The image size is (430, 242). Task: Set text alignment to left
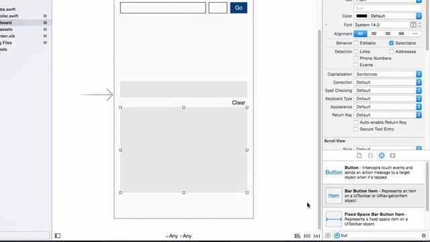pos(360,34)
